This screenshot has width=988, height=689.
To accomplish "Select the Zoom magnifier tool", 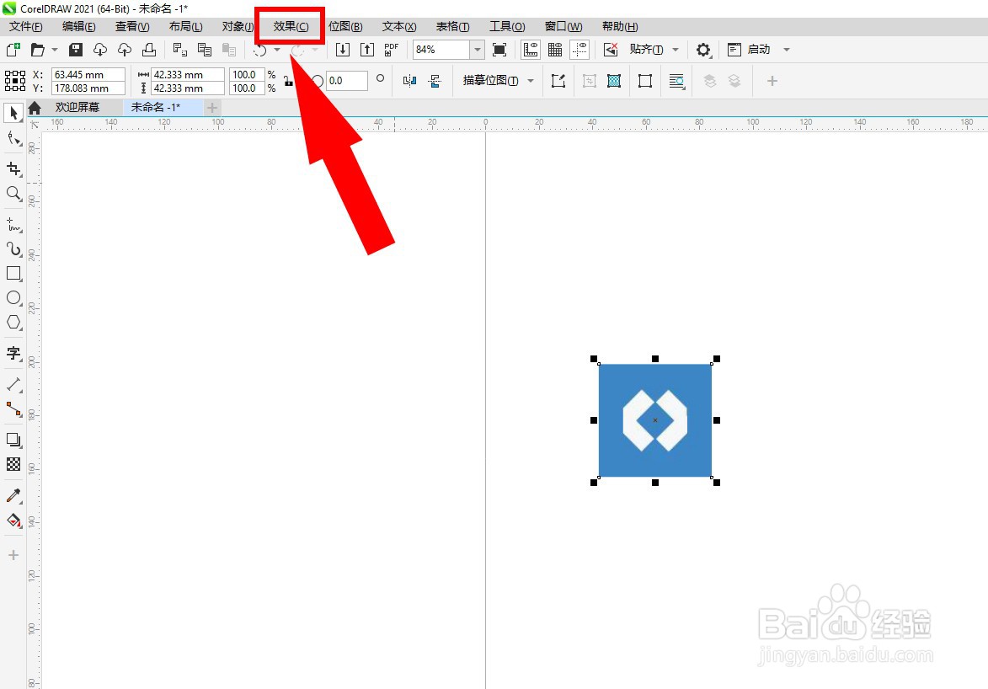I will pos(13,194).
